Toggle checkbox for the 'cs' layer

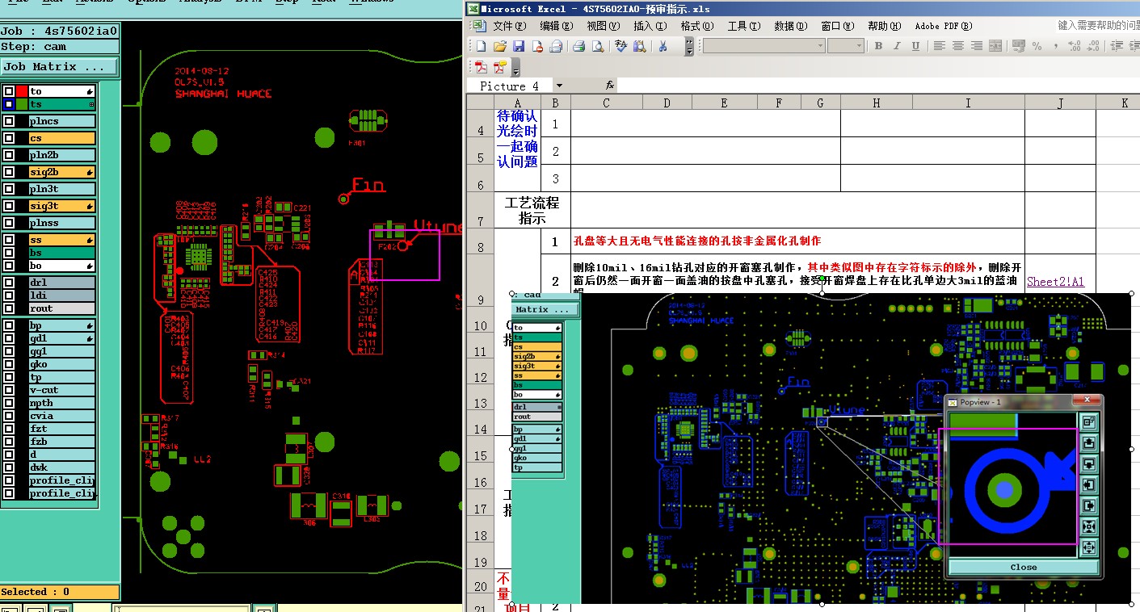(8, 138)
